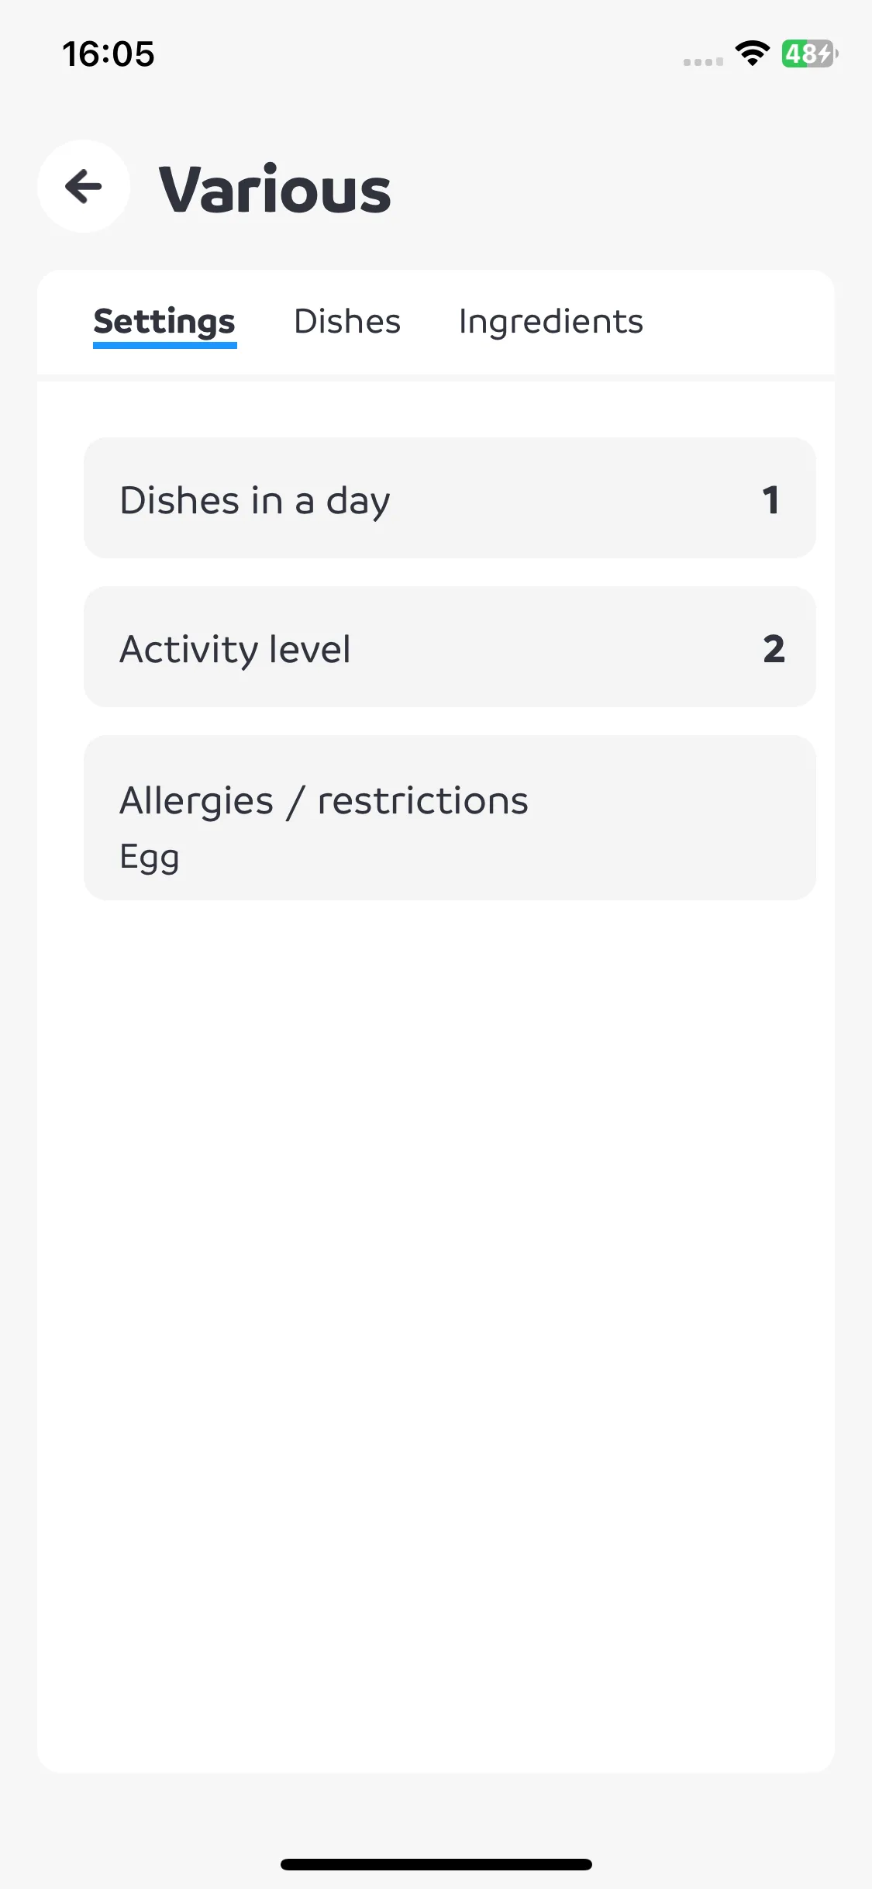Tap the Wi-Fi status icon
This screenshot has width=872, height=1889.
[x=752, y=54]
